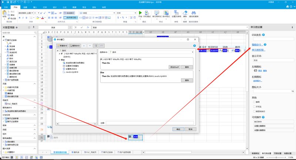Switch to the 通讯录 sheet tab at bottom

(75, 152)
